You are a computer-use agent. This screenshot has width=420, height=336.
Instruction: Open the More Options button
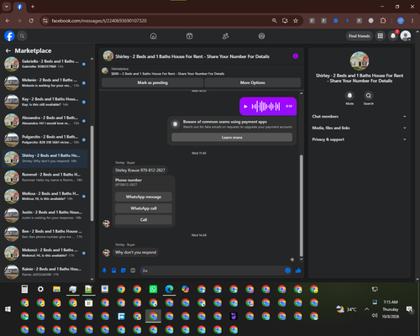[x=253, y=82]
